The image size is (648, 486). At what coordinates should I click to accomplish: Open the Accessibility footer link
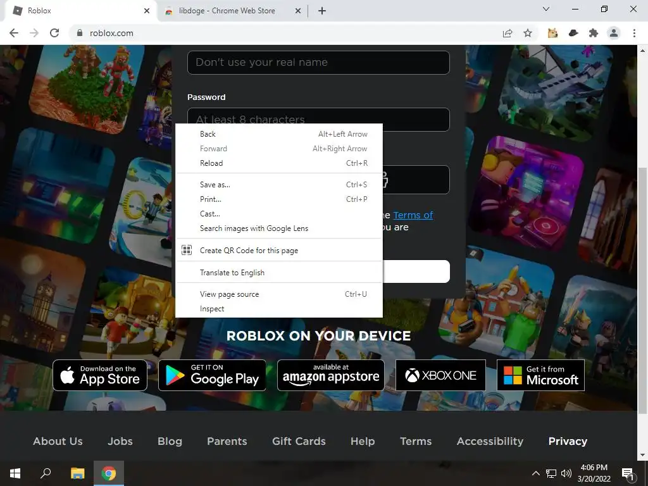click(x=490, y=441)
